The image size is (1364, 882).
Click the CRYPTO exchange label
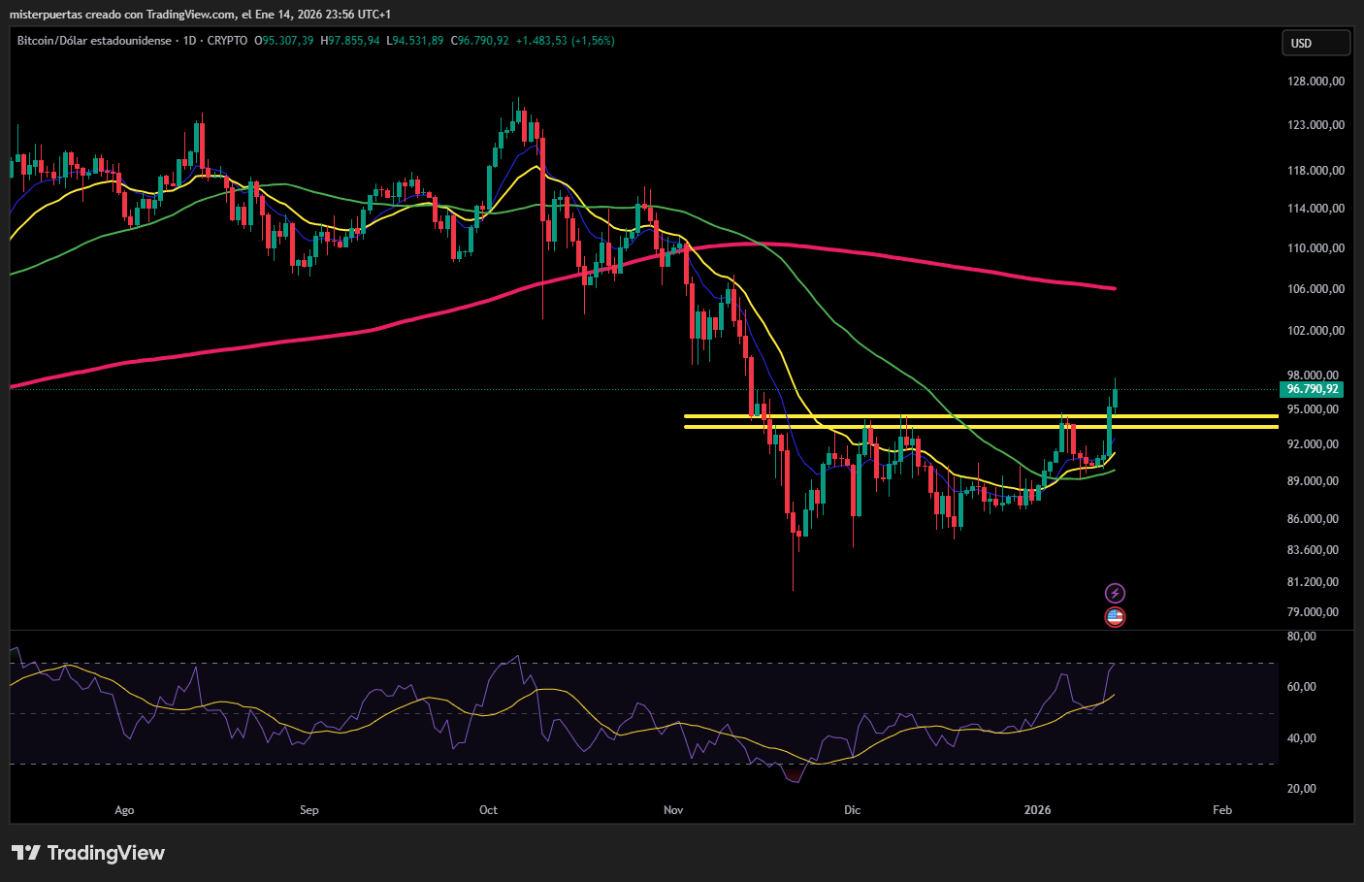point(227,41)
